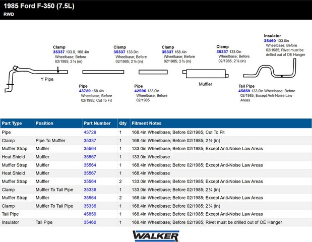Image resolution: width=312 pixels, height=242 pixels.
Task: Click the '1985 Ford F-350 (7.5L)' title
Action: click(x=39, y=6)
